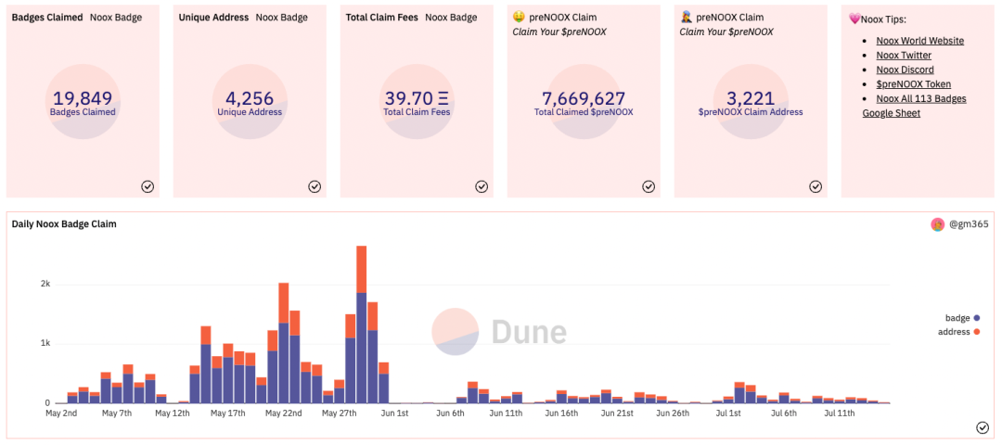Image resolution: width=1002 pixels, height=445 pixels.
Task: Click the Dune logo watermark in chart
Action: coord(498,332)
